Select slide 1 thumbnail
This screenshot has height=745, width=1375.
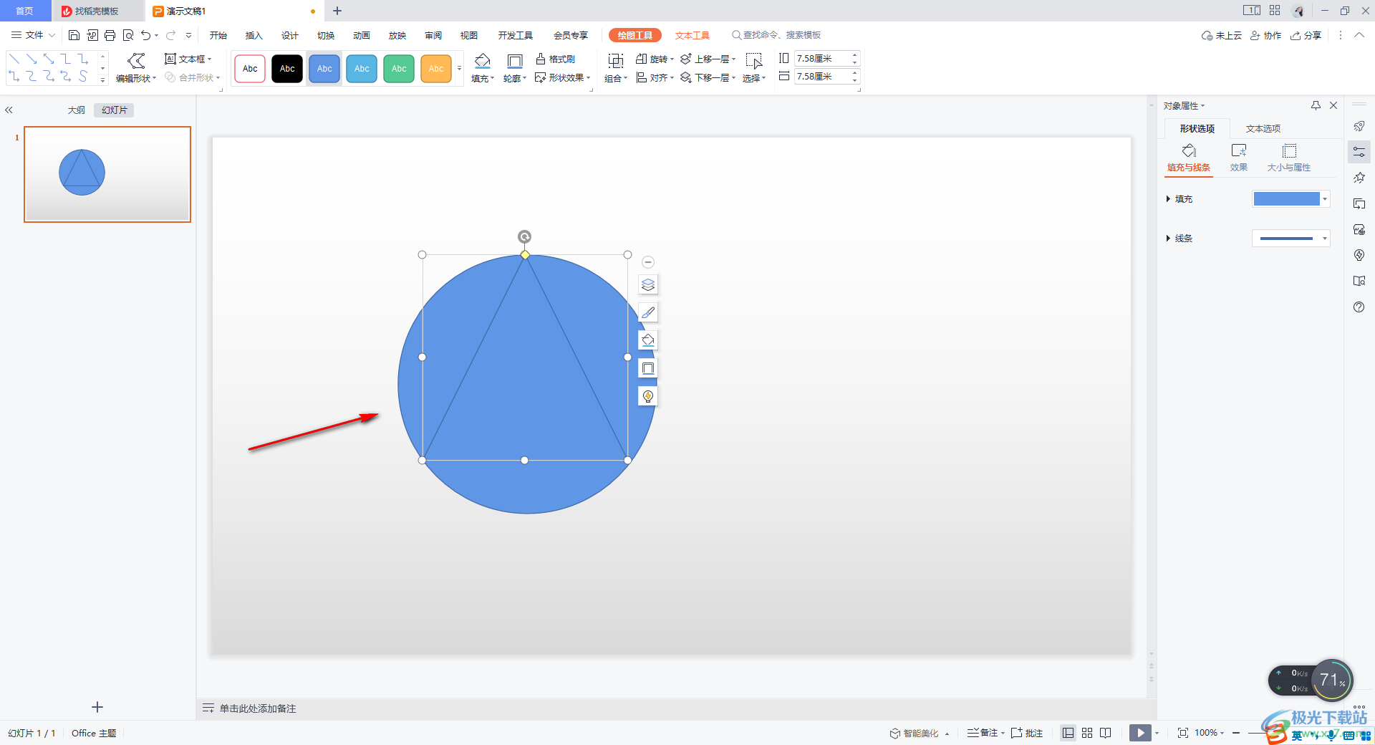pos(107,174)
